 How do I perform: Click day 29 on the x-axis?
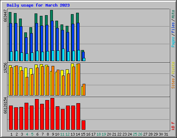coord(156,134)
